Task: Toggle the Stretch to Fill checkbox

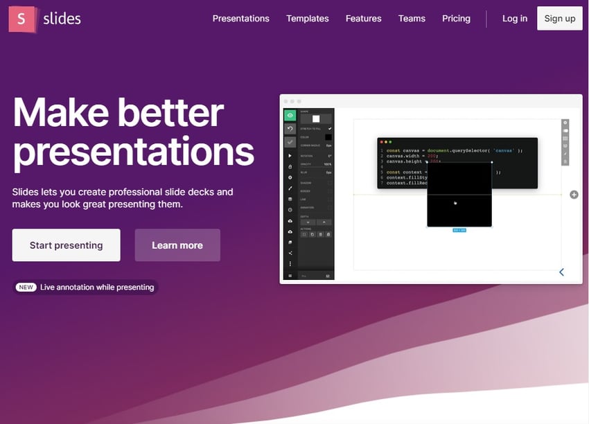Action: coord(329,129)
